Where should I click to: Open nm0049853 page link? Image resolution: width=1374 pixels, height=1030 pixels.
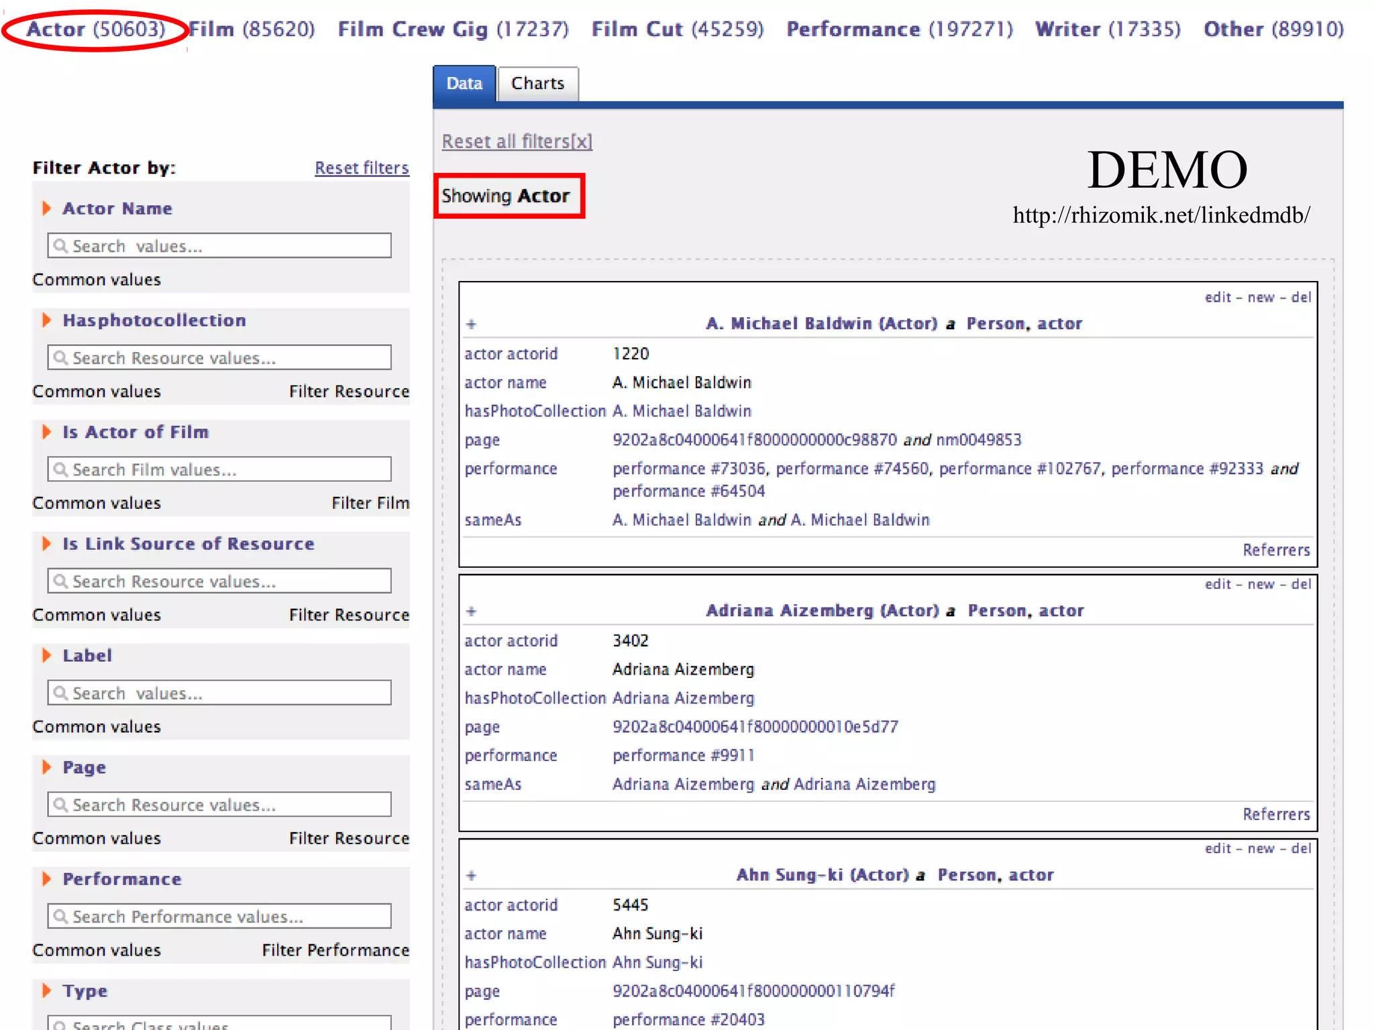click(x=979, y=440)
